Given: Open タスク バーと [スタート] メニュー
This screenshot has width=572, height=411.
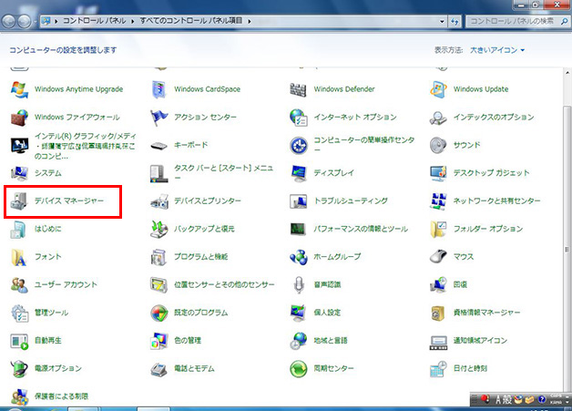Looking at the screenshot, I should (x=211, y=173).
